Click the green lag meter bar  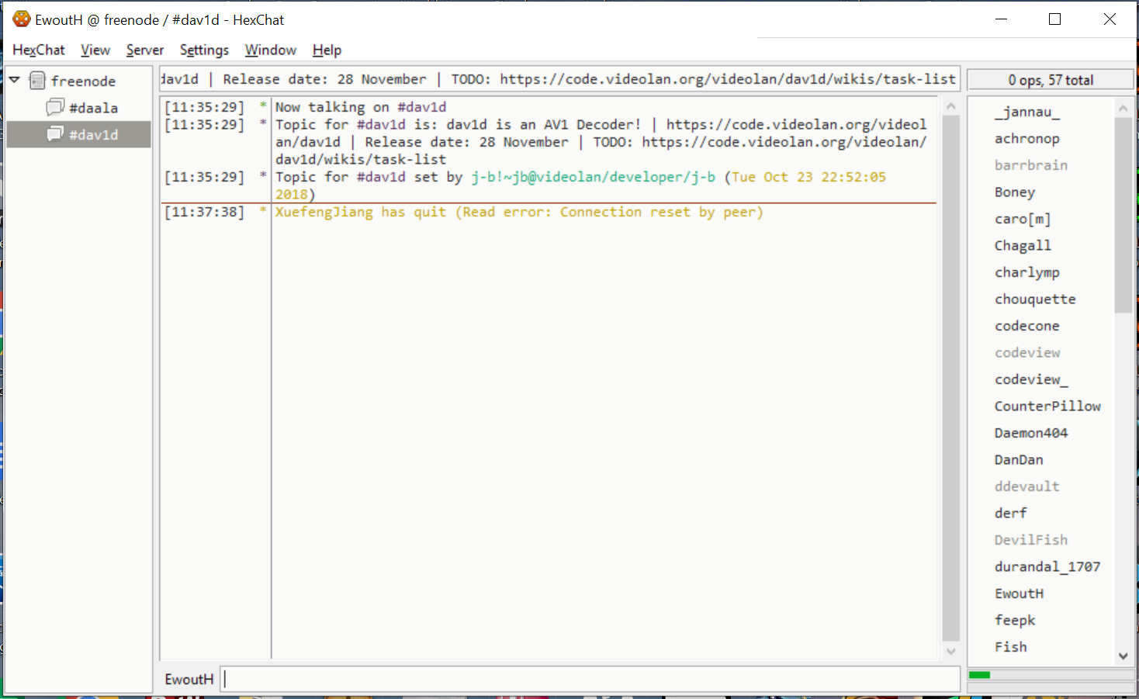click(979, 676)
